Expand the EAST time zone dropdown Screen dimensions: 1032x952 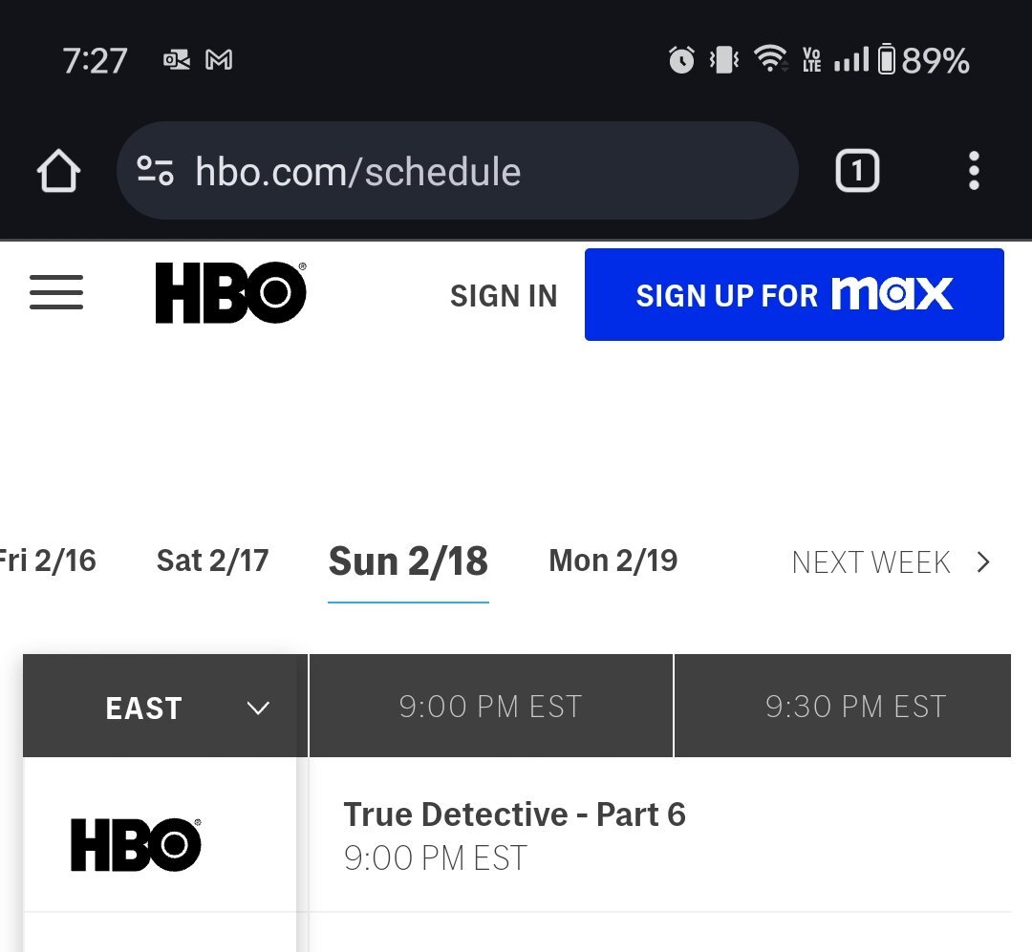click(165, 706)
